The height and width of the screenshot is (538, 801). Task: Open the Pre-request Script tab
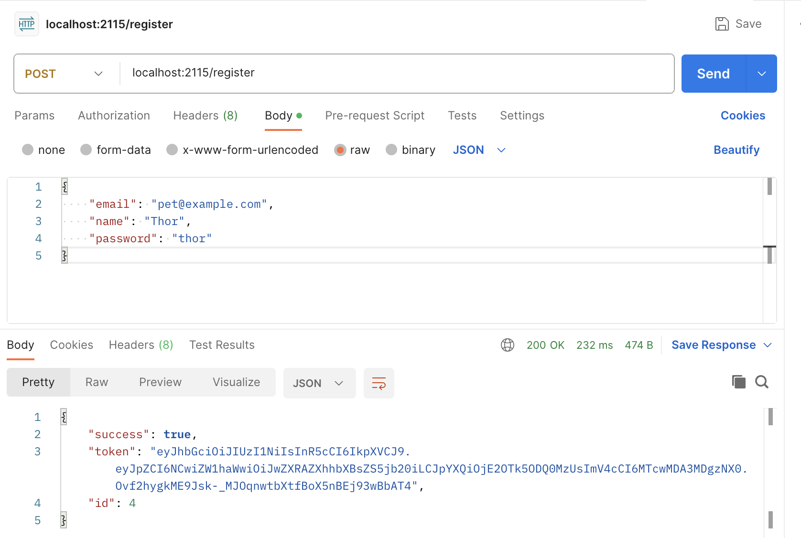(x=375, y=116)
